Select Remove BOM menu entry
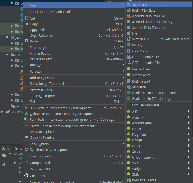Image resolution: width=193 pixels, height=183 pixels. pos(74,169)
